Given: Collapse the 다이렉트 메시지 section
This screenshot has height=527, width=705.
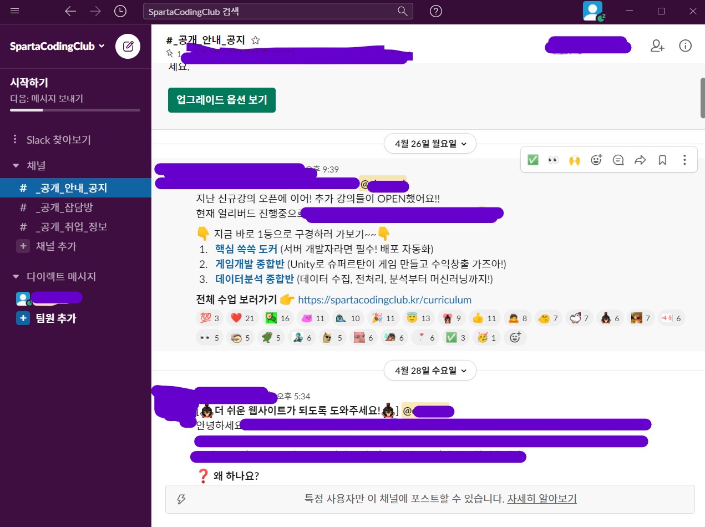Looking at the screenshot, I should pyautogui.click(x=16, y=276).
